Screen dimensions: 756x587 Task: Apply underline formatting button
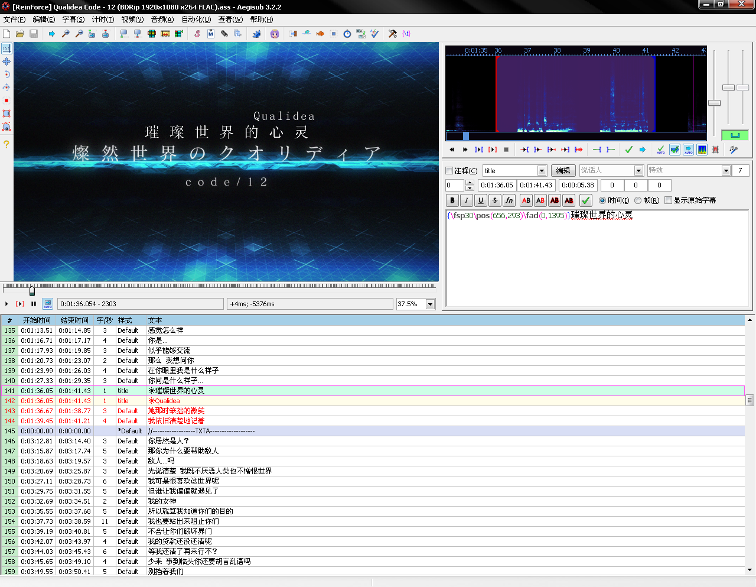(x=481, y=200)
